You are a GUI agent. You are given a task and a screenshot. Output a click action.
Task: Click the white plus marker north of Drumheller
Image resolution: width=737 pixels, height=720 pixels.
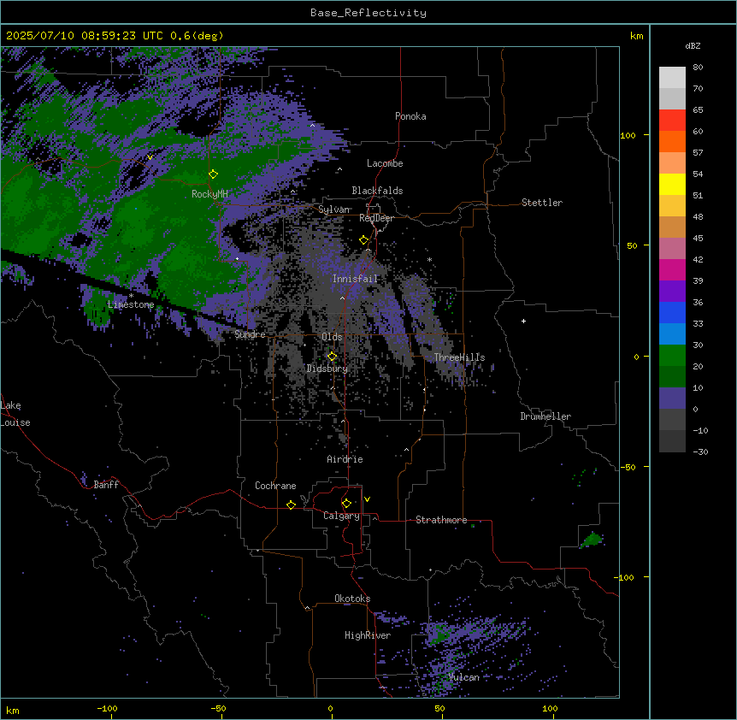click(x=523, y=321)
